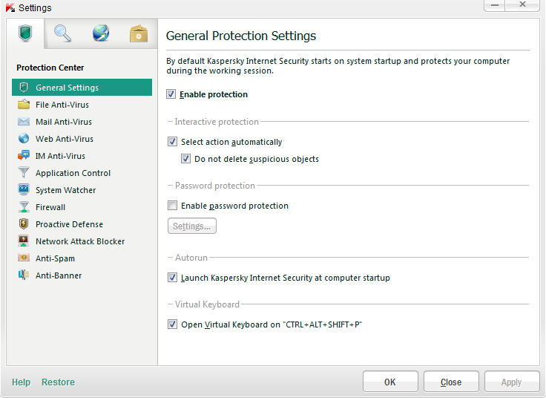Click the Network Attack Blocker icon
This screenshot has width=546, height=398.
[x=24, y=241]
